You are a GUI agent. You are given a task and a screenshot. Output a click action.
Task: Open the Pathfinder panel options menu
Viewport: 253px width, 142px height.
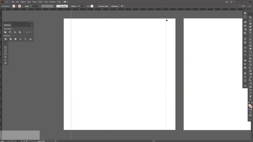(32, 25)
